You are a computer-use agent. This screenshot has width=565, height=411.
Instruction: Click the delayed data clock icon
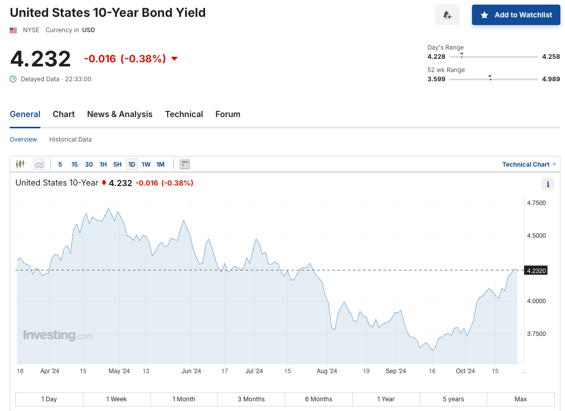pyautogui.click(x=13, y=79)
